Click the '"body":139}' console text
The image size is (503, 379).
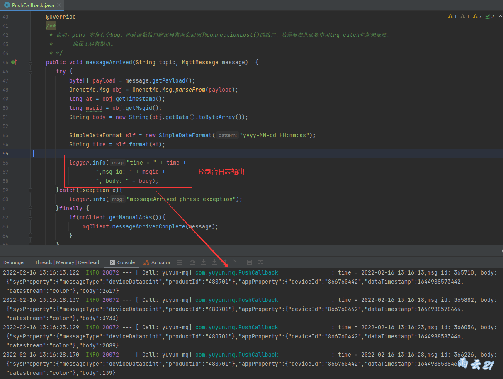(x=97, y=373)
